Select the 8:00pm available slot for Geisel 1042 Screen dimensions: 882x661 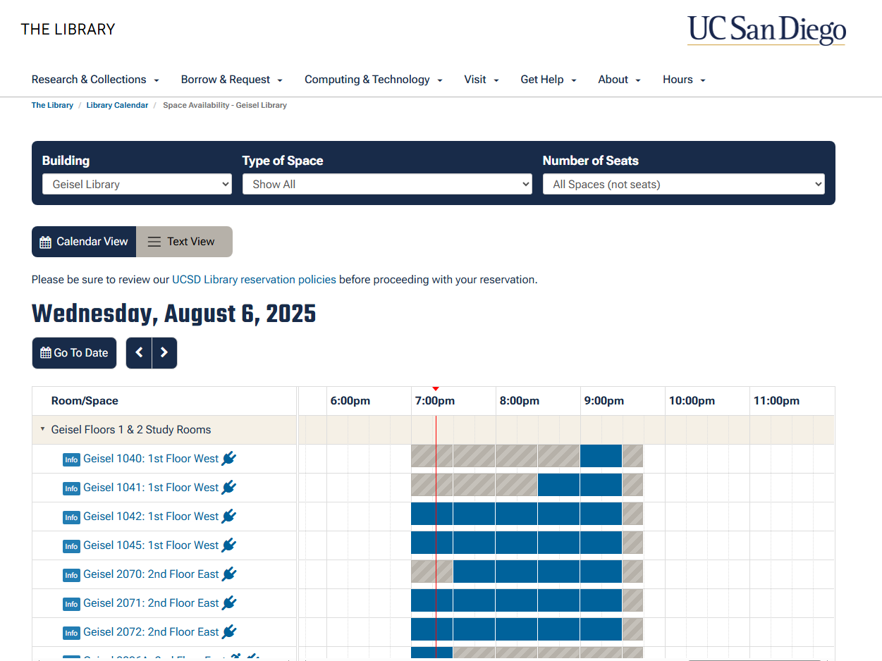517,514
